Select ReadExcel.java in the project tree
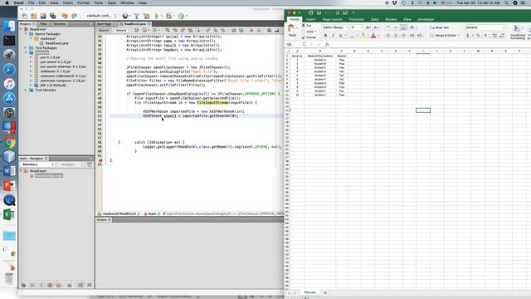Screen dimensions: 531x299 (x=56, y=43)
